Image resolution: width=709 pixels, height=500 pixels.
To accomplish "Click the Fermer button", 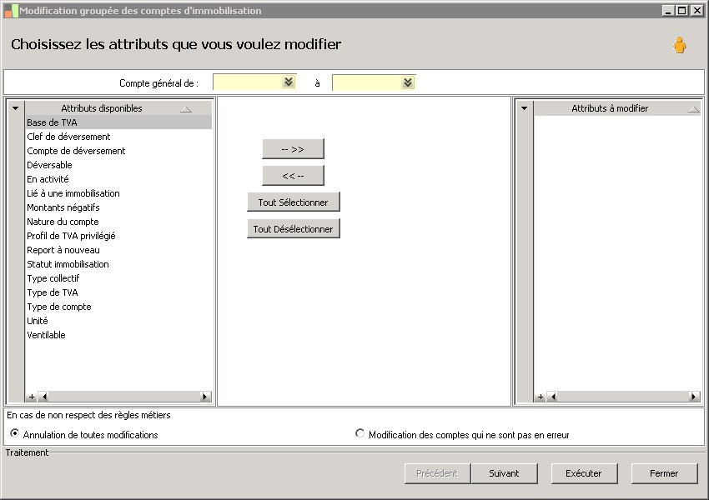I will [664, 473].
